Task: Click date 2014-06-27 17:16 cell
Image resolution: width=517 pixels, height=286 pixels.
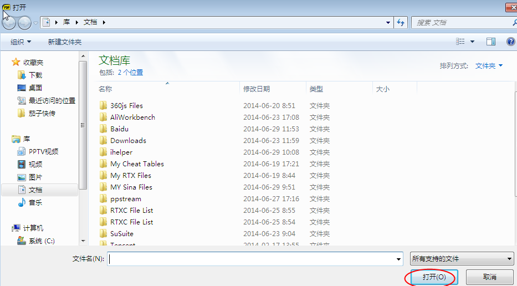Action: tap(271, 199)
